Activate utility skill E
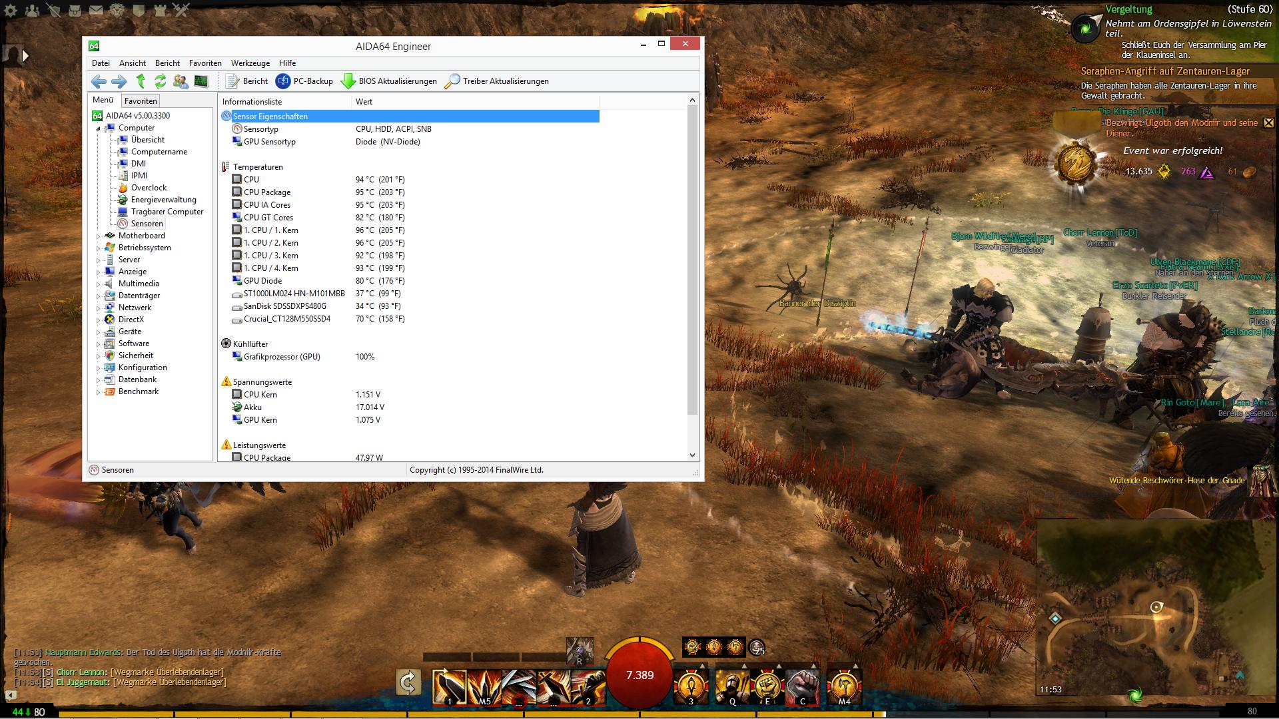The image size is (1279, 719). tap(767, 687)
